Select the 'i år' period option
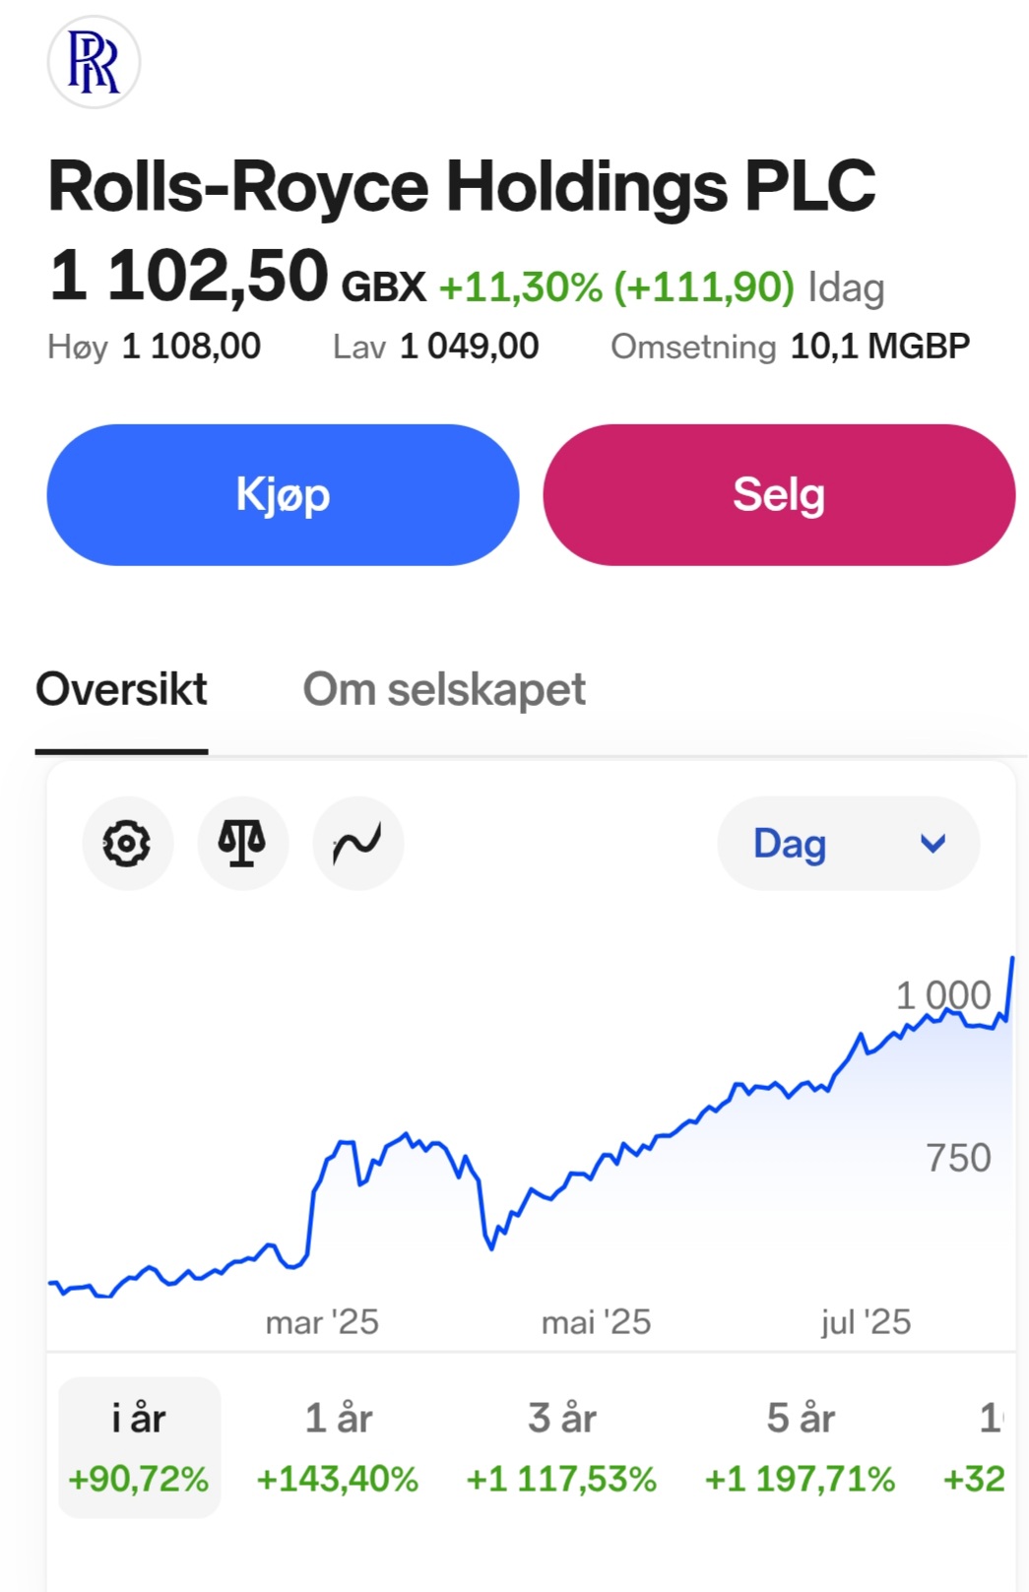The image size is (1029, 1592). [x=139, y=1447]
